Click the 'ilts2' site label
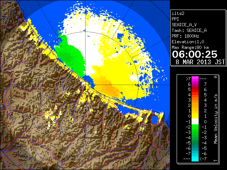The image size is (227, 170). tap(178, 13)
